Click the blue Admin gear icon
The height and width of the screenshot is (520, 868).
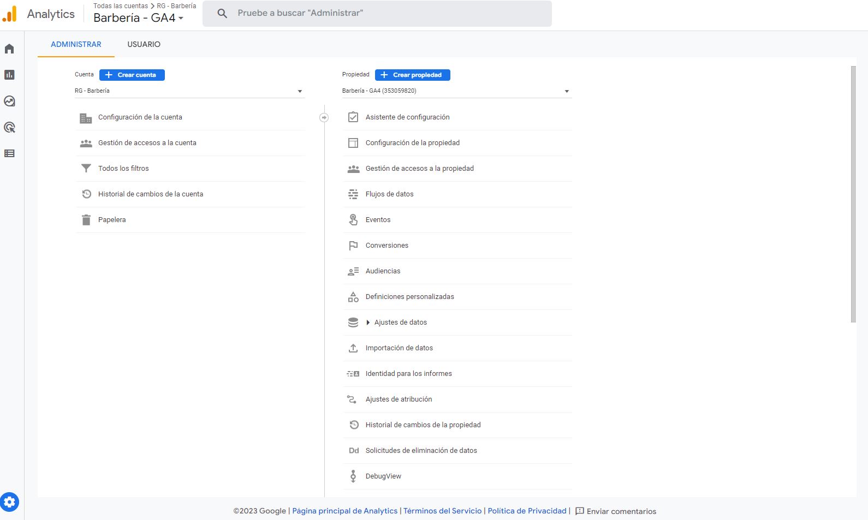pos(9,502)
